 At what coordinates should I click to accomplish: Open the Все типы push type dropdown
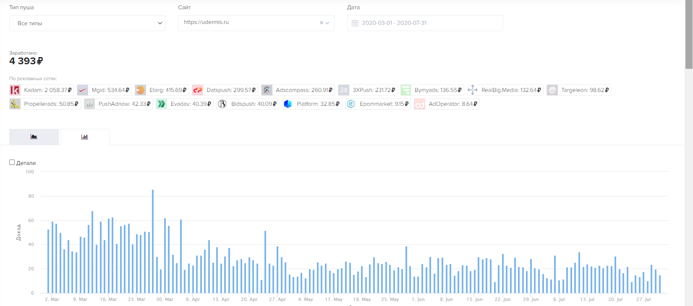(87, 23)
